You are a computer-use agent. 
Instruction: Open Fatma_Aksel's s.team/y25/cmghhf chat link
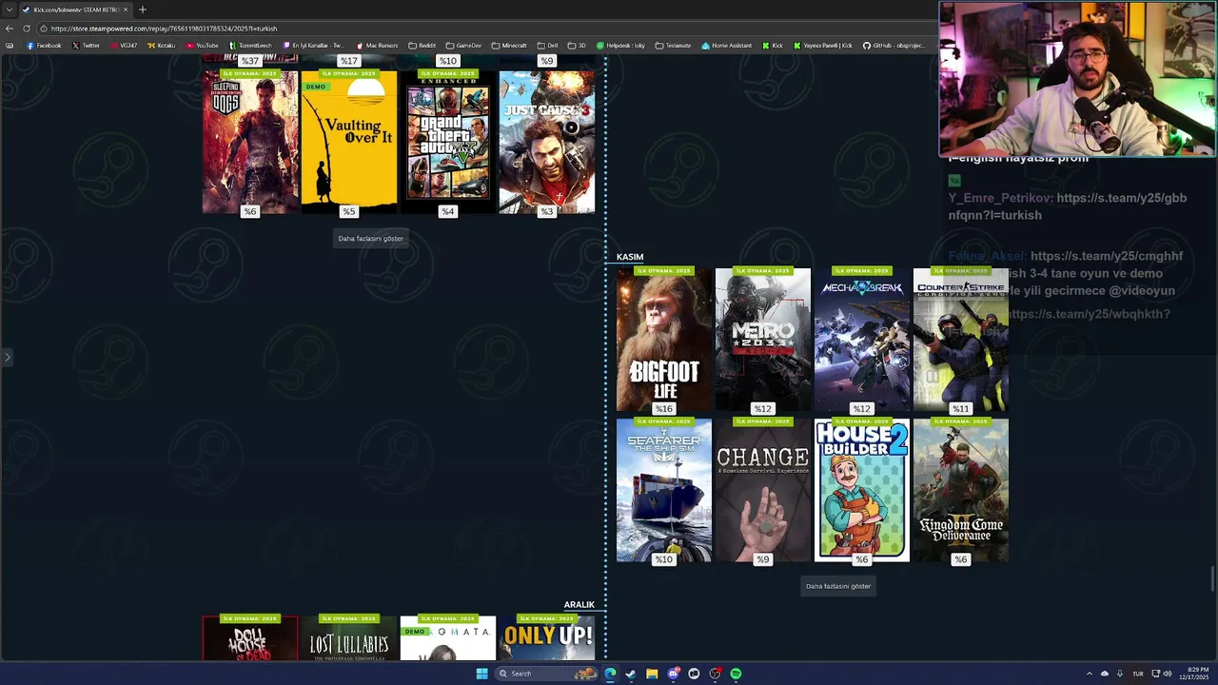coord(1107,256)
